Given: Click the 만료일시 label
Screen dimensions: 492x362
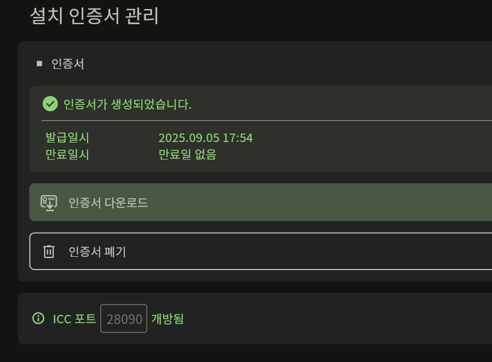Looking at the screenshot, I should tap(67, 154).
